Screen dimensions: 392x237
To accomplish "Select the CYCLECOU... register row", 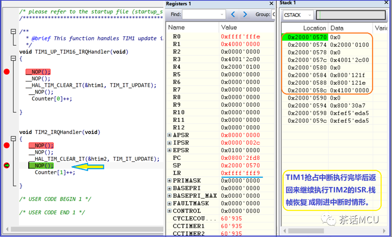I will [220, 219].
